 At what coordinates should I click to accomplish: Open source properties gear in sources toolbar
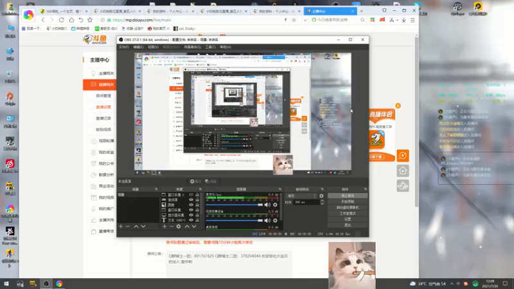point(179,227)
